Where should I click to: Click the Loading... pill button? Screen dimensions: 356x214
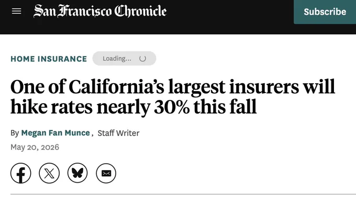click(x=124, y=59)
